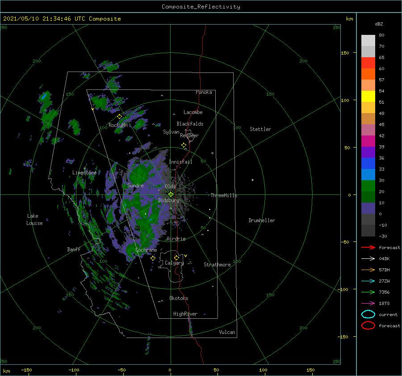Click the Innisfail city label
This screenshot has height=376, width=402.
click(x=180, y=162)
